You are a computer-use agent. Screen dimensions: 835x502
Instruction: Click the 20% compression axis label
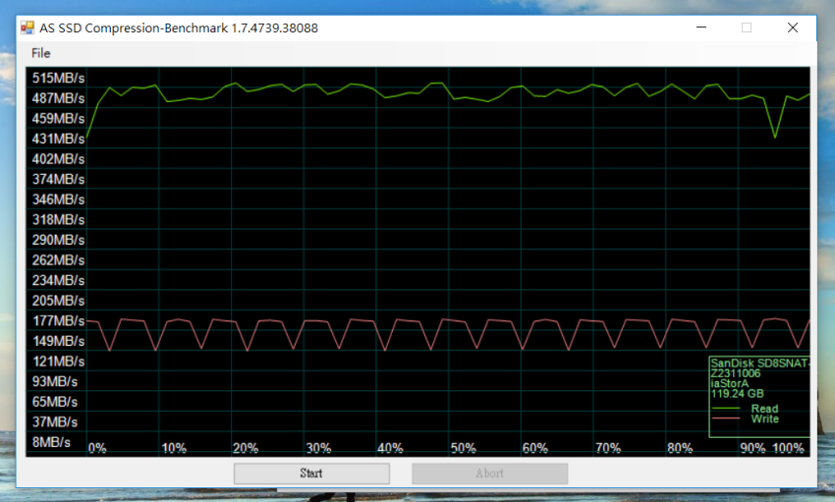pyautogui.click(x=246, y=448)
